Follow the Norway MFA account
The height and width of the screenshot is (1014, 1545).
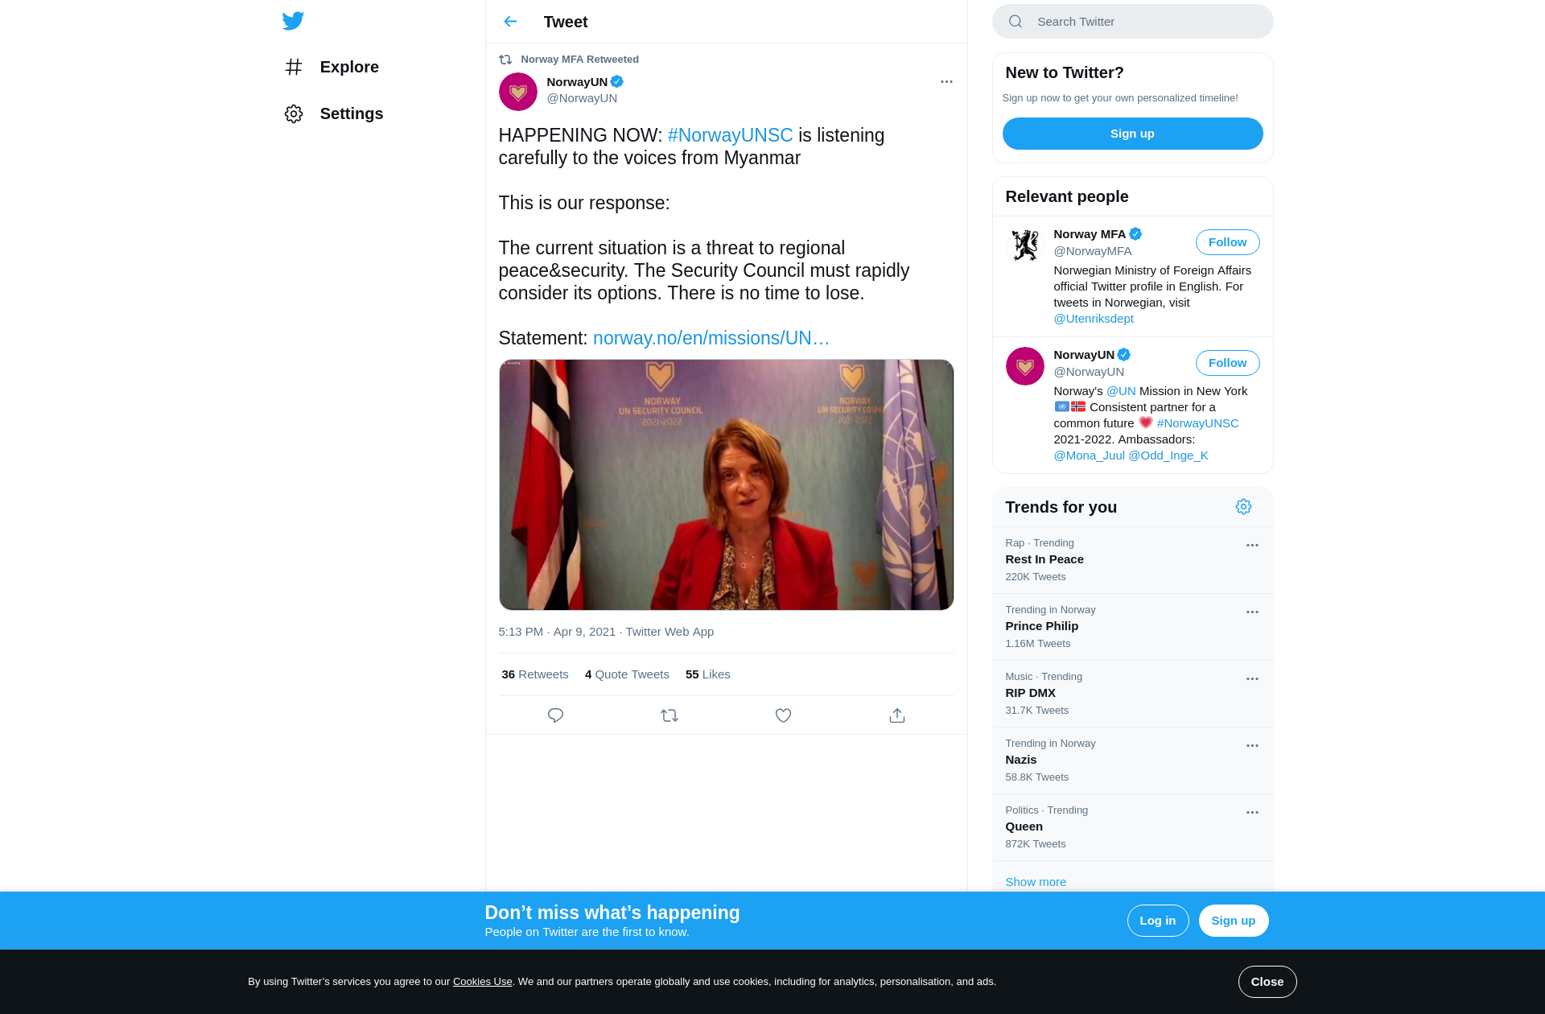1227,242
